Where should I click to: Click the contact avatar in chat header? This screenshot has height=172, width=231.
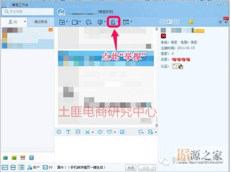(61, 12)
